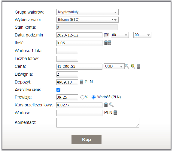Open the Wybierz walor Bitcoin dropdown
Image resolution: width=173 pixels, height=151 pixels.
[x=87, y=20]
